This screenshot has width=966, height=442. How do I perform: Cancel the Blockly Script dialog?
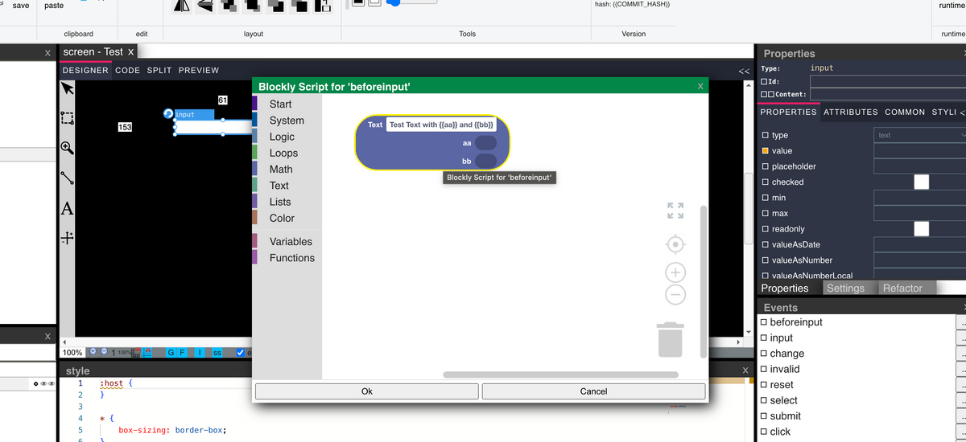[x=593, y=391]
